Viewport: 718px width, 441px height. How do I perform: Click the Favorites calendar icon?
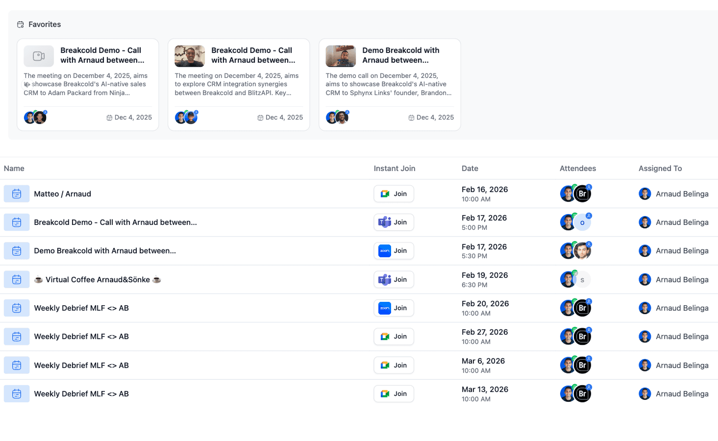pos(20,24)
